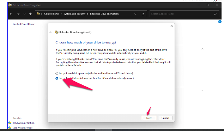Click the Disk Management shield icon

tap(10, 127)
